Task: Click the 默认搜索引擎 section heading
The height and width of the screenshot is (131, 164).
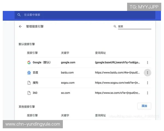Action: 27,44
